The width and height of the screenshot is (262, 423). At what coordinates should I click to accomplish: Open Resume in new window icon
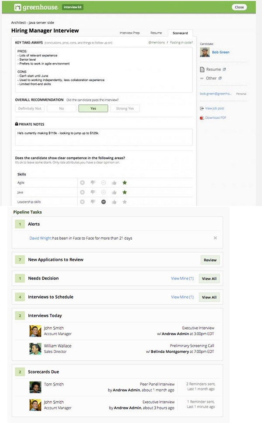pyautogui.click(x=224, y=69)
